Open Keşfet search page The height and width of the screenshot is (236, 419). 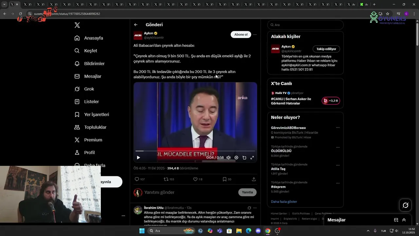pos(86,51)
